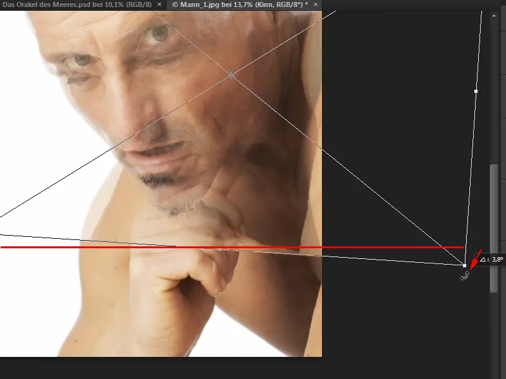The width and height of the screenshot is (506, 379).
Task: Click the bottom-right corner transform handle
Action: [x=465, y=265]
